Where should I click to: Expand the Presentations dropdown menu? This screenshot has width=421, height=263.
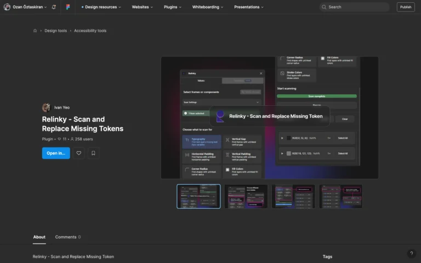(x=249, y=7)
